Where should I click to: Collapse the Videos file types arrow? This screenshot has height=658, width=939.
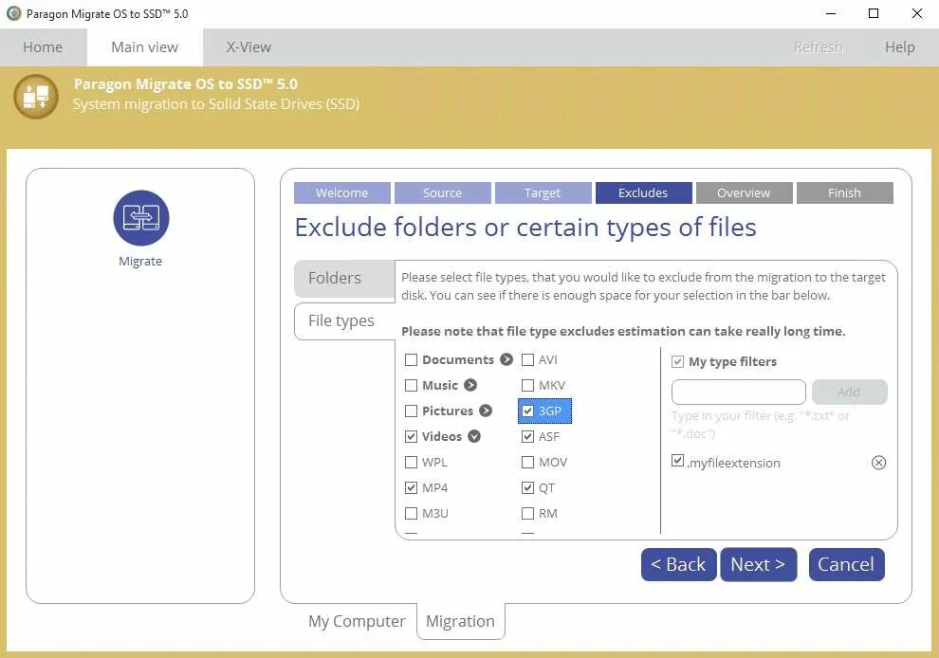pyautogui.click(x=474, y=436)
